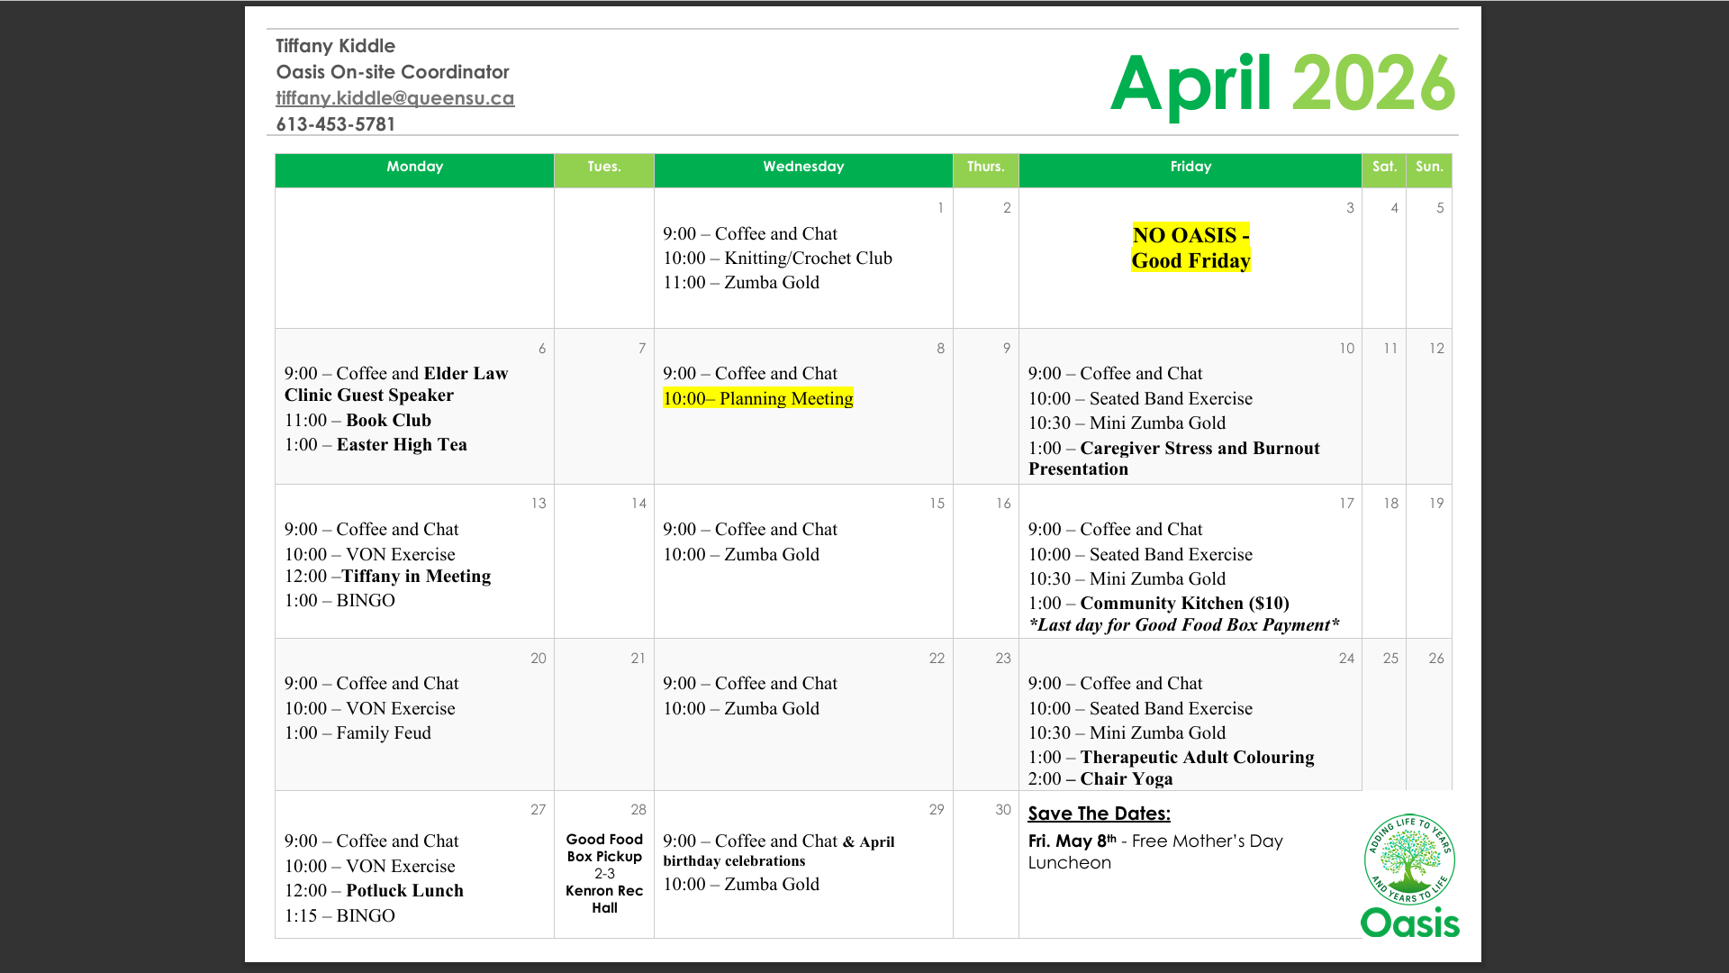
Task: Click the Tues. column header
Action: pos(603,167)
